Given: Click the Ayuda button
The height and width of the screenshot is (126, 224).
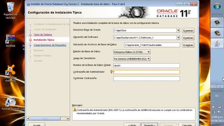Looking at the screenshot, I should coord(37,125).
